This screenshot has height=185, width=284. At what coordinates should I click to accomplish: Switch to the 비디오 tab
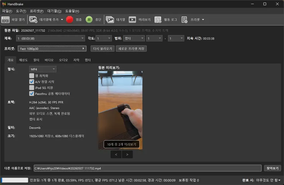pos(49,60)
